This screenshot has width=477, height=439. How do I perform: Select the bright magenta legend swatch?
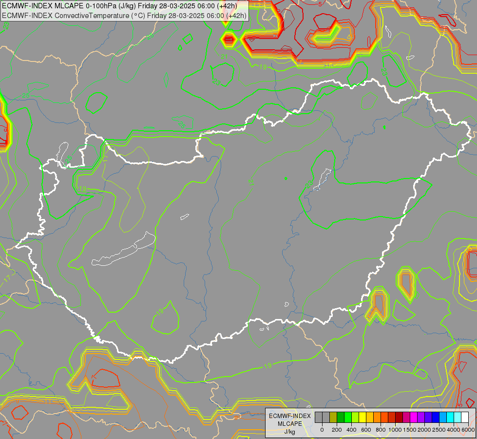(x=414, y=417)
